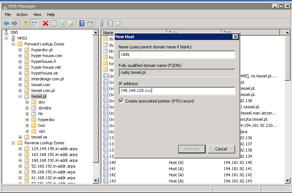Click the vpn subfolder icon in tree

coord(34,131)
